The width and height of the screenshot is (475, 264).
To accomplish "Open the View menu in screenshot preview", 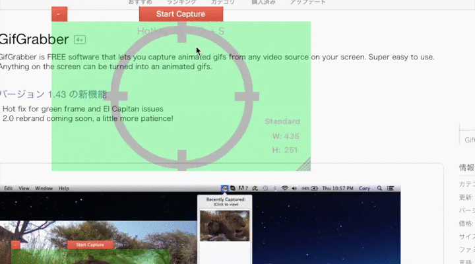I will point(24,188).
